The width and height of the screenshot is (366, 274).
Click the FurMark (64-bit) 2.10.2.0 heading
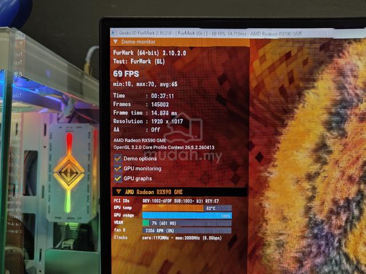point(150,53)
